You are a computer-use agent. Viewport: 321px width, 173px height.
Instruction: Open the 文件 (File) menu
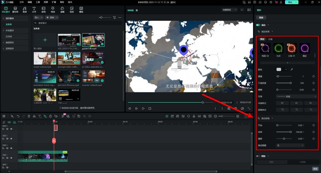(x=22, y=2)
